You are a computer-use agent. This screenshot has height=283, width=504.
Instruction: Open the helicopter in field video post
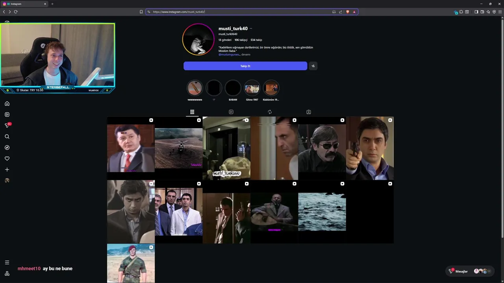pyautogui.click(x=178, y=148)
